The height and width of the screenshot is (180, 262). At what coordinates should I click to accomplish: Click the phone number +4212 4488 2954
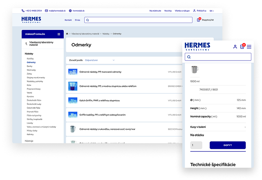click(x=34, y=11)
